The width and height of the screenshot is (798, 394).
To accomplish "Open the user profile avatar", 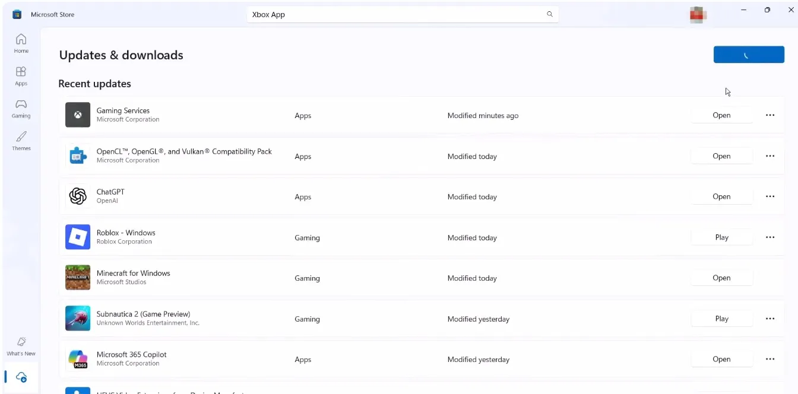I will [x=698, y=14].
